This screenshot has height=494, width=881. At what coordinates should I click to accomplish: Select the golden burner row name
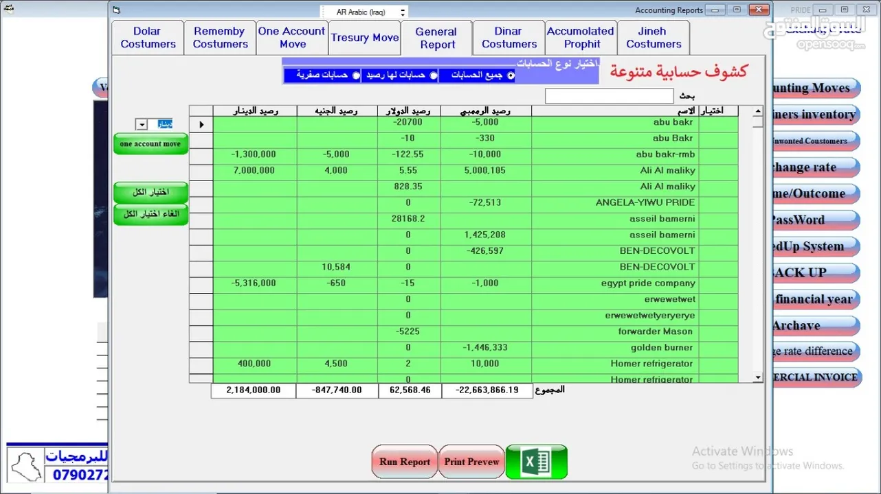[663, 347]
